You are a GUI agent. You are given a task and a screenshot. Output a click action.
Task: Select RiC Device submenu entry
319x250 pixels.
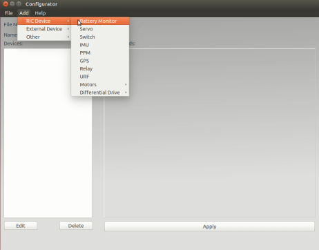click(x=44, y=21)
